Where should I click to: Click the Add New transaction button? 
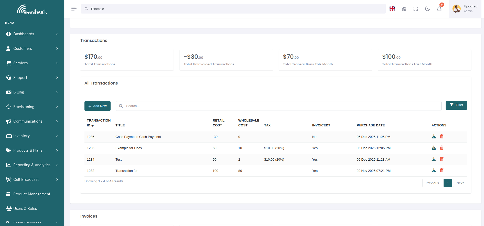pos(97,106)
